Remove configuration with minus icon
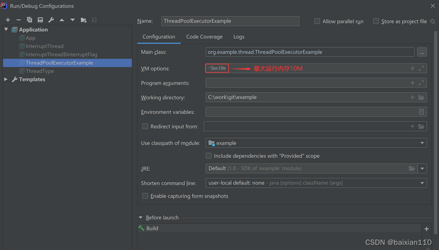The width and height of the screenshot is (439, 250). [18, 20]
